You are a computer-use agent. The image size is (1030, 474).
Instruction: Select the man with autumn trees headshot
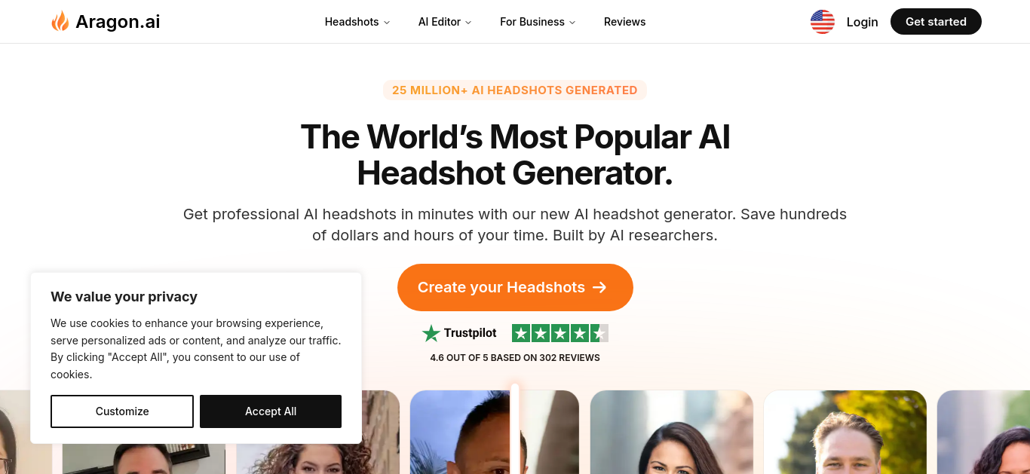(x=845, y=432)
